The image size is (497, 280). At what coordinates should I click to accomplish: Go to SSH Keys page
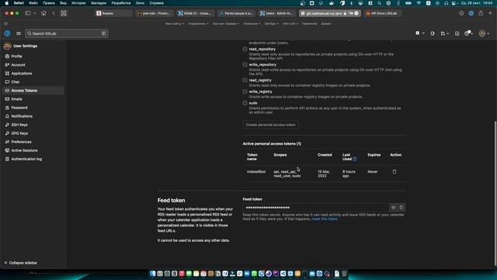(x=19, y=124)
